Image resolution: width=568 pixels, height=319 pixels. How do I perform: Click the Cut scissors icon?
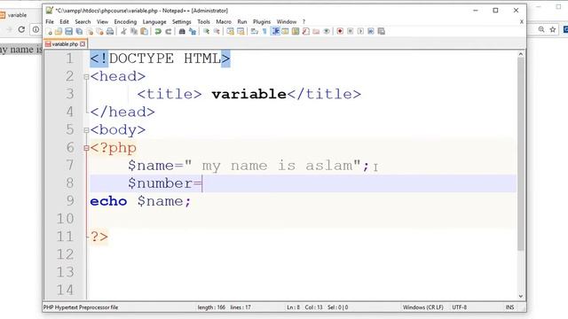tap(123, 32)
